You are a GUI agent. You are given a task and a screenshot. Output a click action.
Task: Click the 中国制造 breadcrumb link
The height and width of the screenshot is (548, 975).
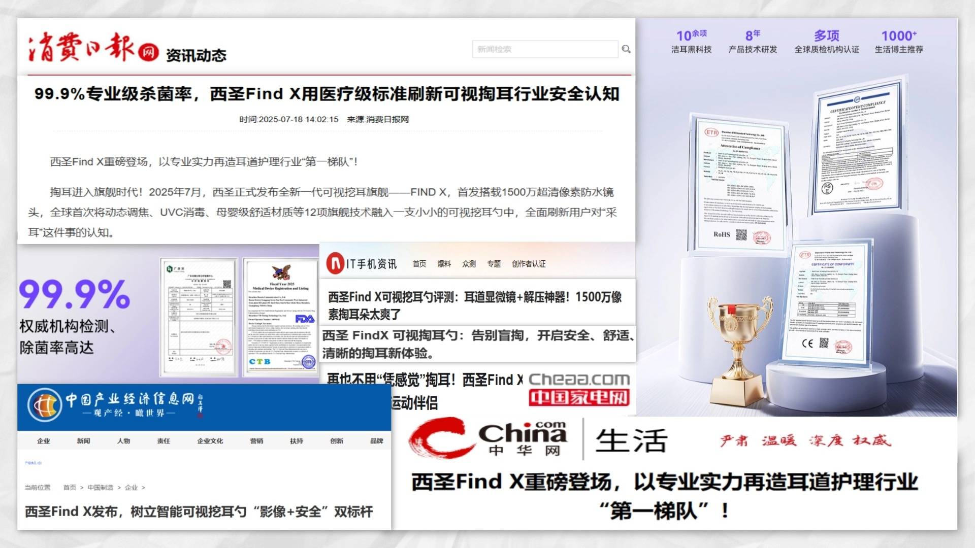tap(100, 488)
